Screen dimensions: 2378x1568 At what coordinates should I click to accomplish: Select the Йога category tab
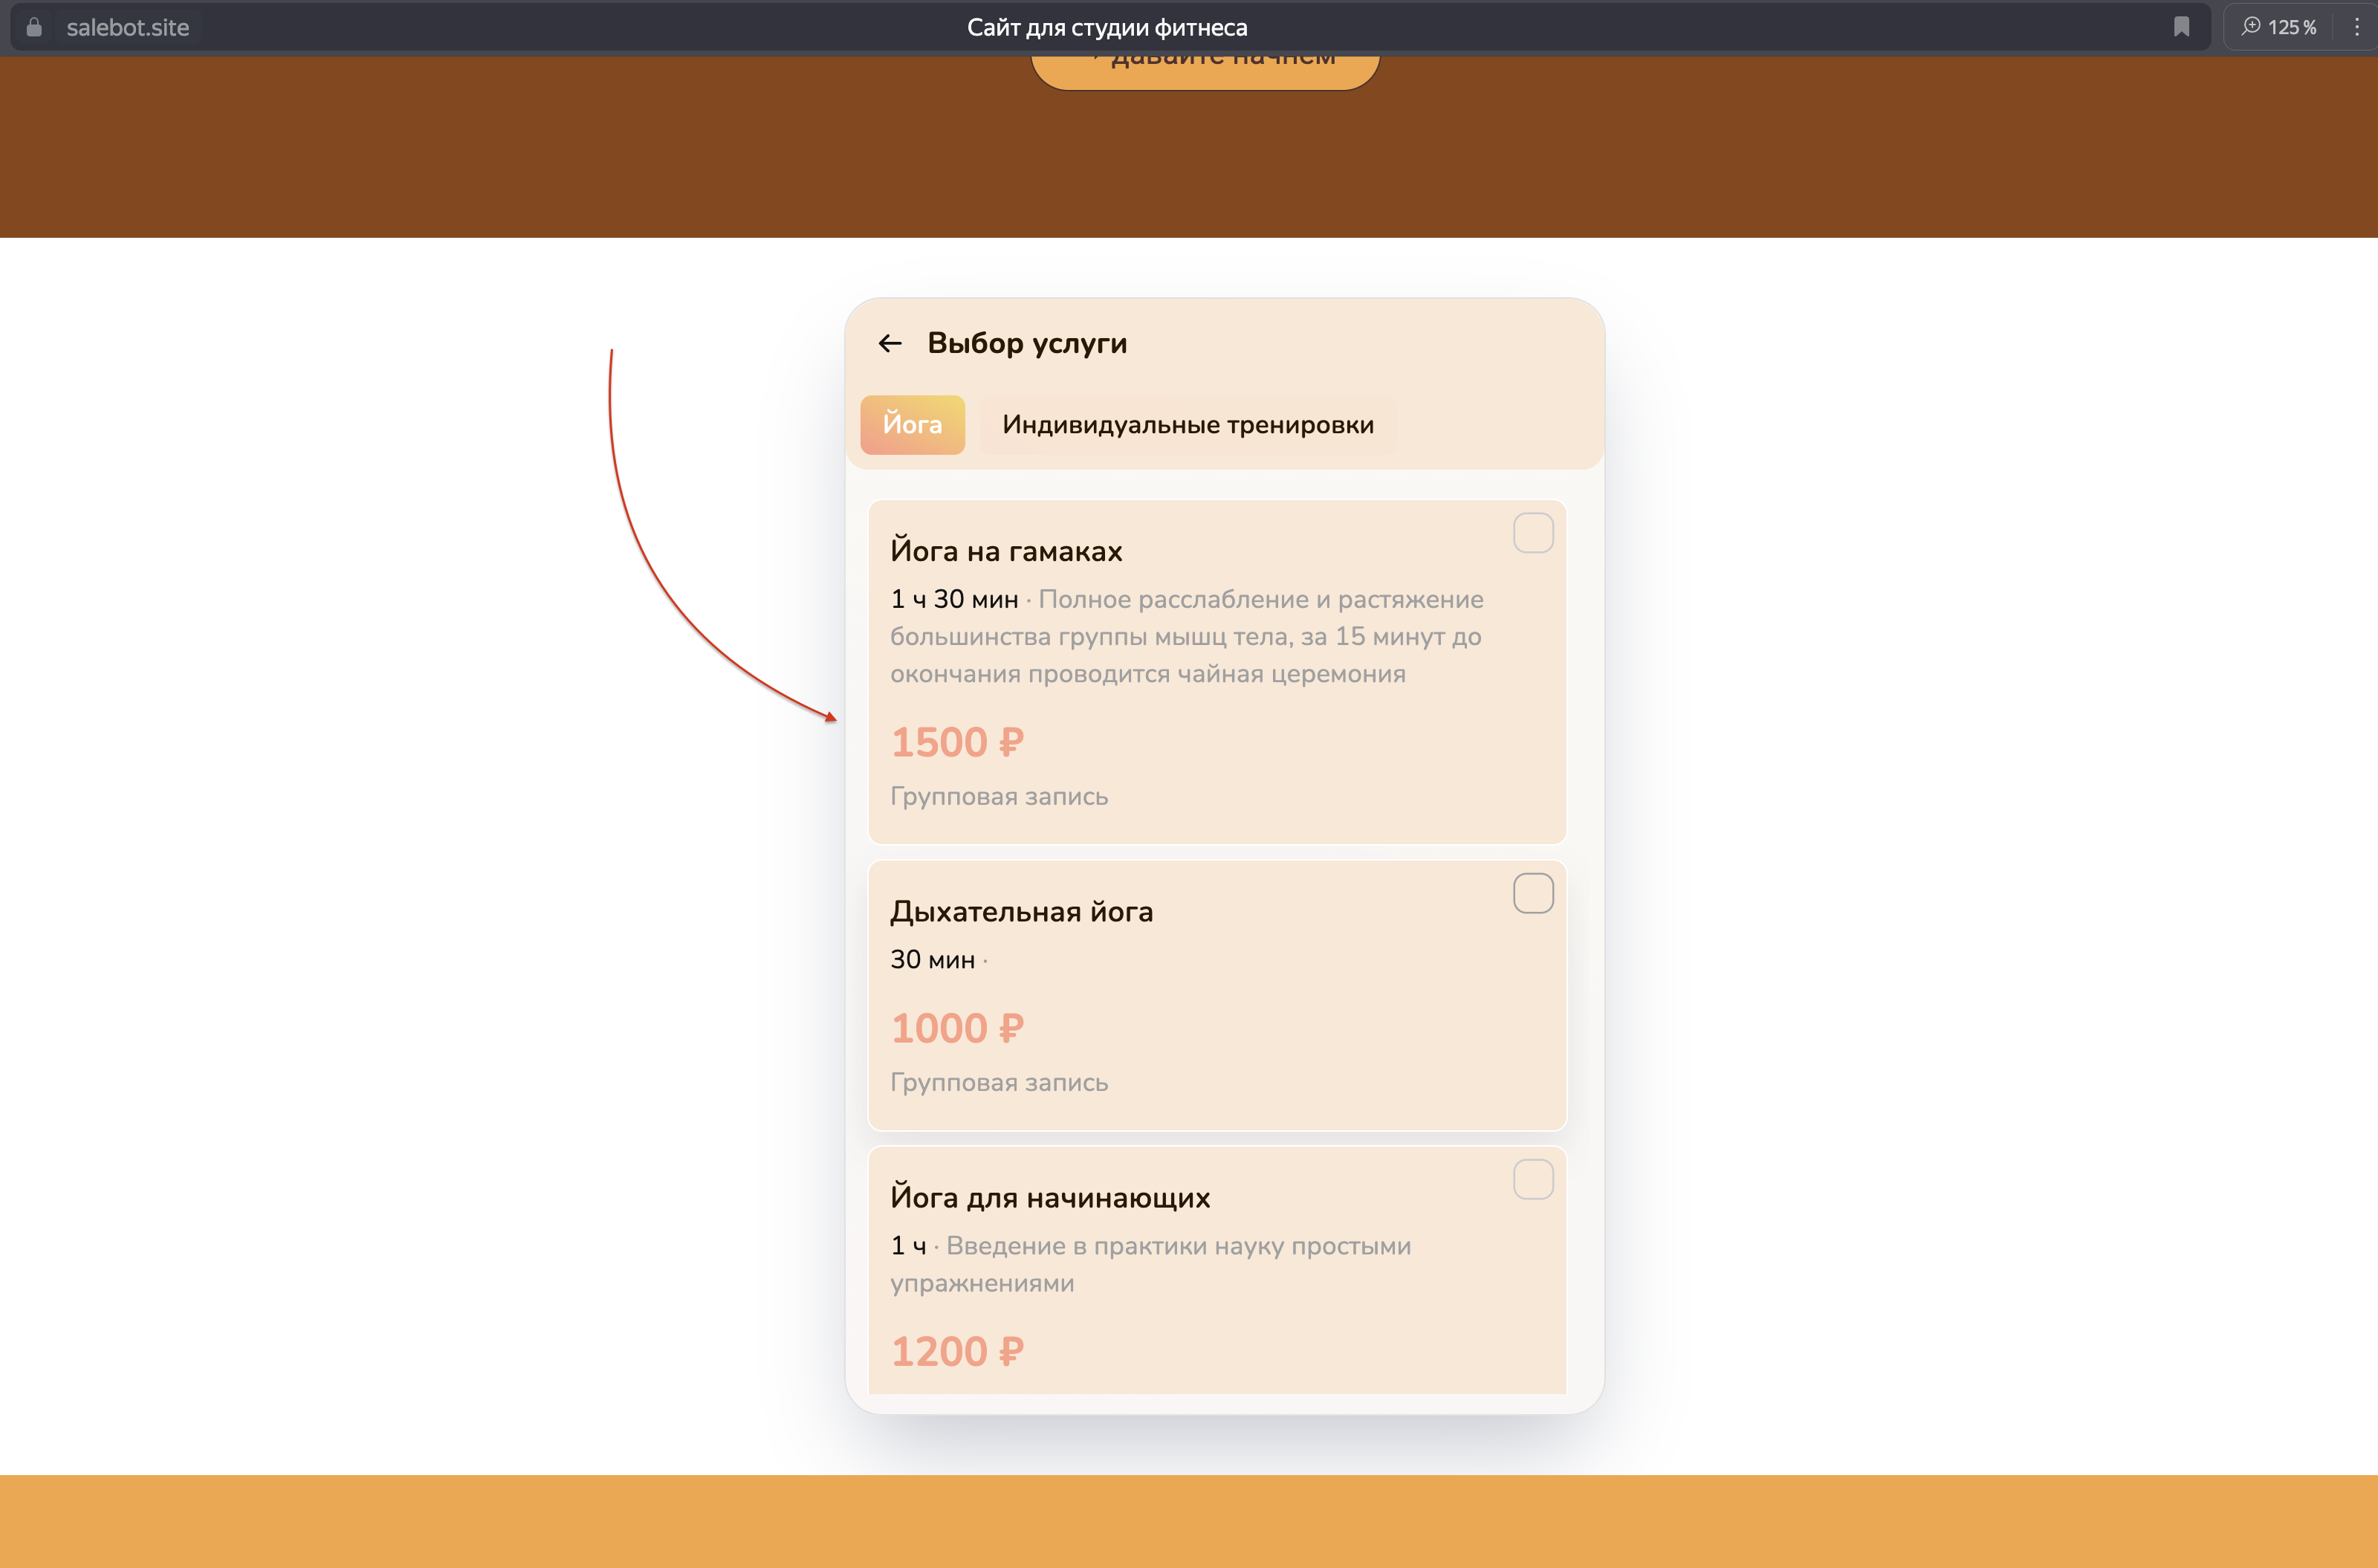pyautogui.click(x=912, y=425)
